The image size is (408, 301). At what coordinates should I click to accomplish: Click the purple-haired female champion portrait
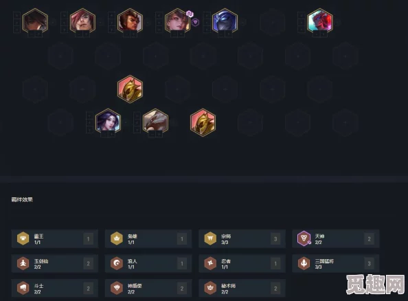point(108,122)
